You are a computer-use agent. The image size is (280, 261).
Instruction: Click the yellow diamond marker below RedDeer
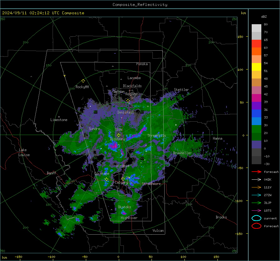128,101
